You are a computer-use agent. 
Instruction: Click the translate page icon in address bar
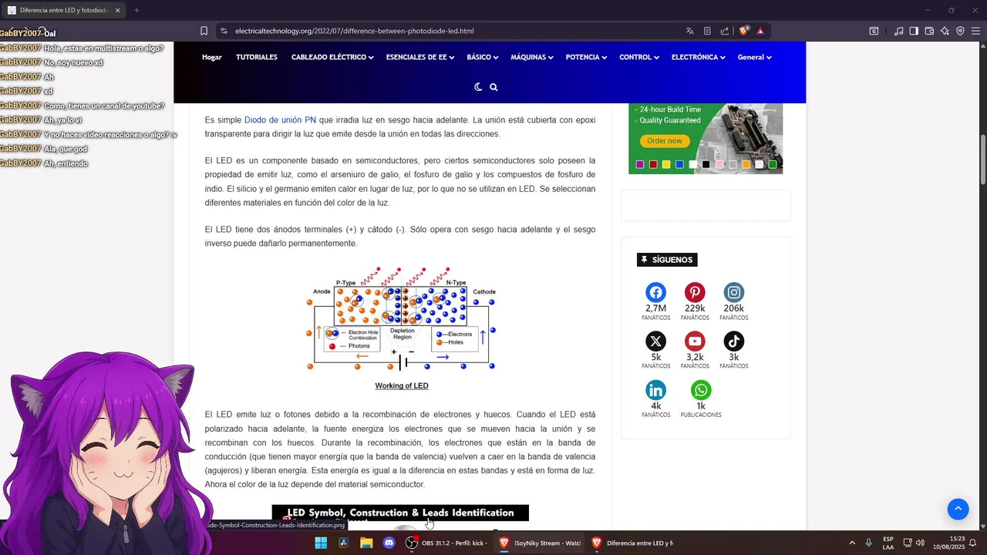[689, 31]
